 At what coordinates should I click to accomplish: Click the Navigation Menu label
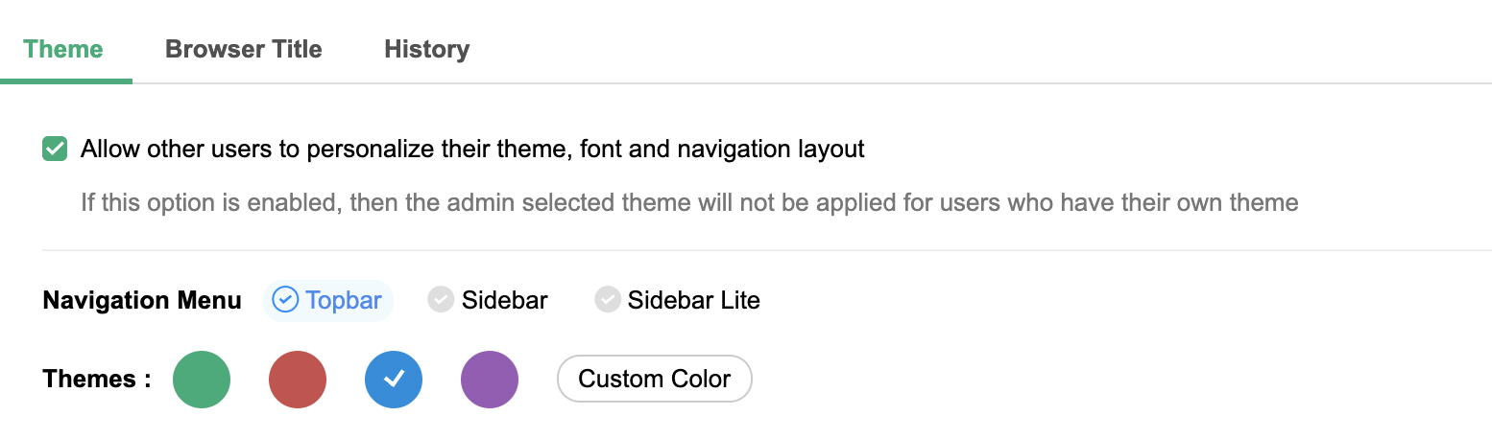tap(142, 301)
